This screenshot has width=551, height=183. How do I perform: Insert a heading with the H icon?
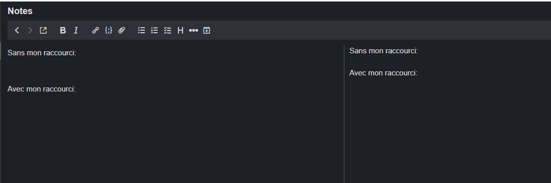click(180, 31)
